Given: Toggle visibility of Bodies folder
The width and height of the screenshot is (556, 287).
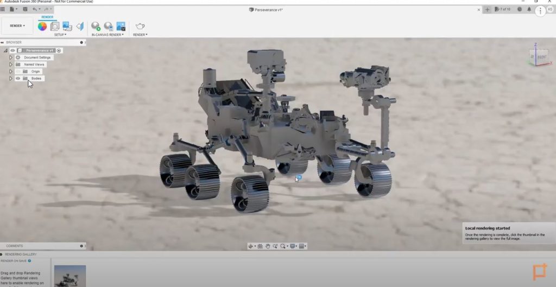Looking at the screenshot, I should pos(18,78).
